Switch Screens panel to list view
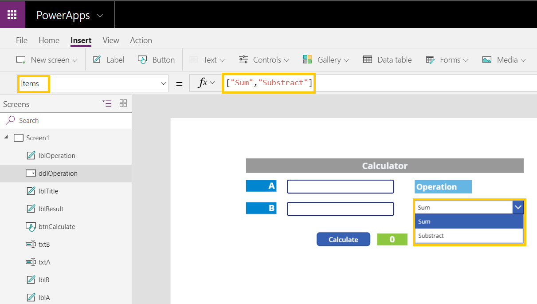The height and width of the screenshot is (304, 537). tap(107, 103)
